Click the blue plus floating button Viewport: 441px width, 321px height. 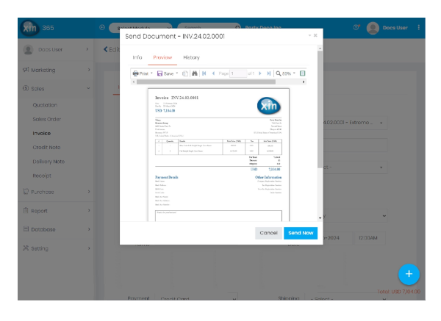click(x=409, y=274)
